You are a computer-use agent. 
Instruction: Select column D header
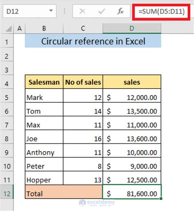132,28
